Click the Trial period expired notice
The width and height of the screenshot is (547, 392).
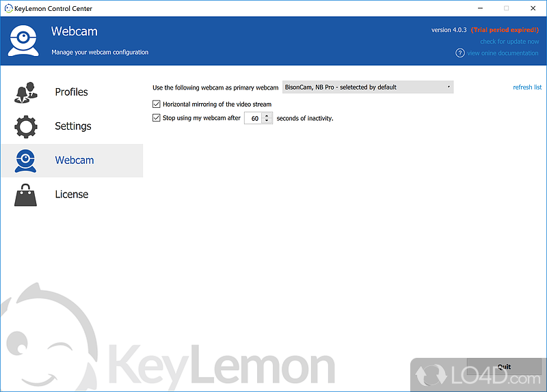tap(505, 30)
